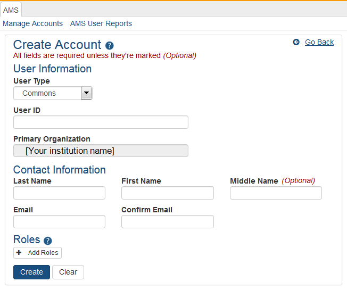
Task: Click the help icon next to Roles
Action: (x=48, y=241)
